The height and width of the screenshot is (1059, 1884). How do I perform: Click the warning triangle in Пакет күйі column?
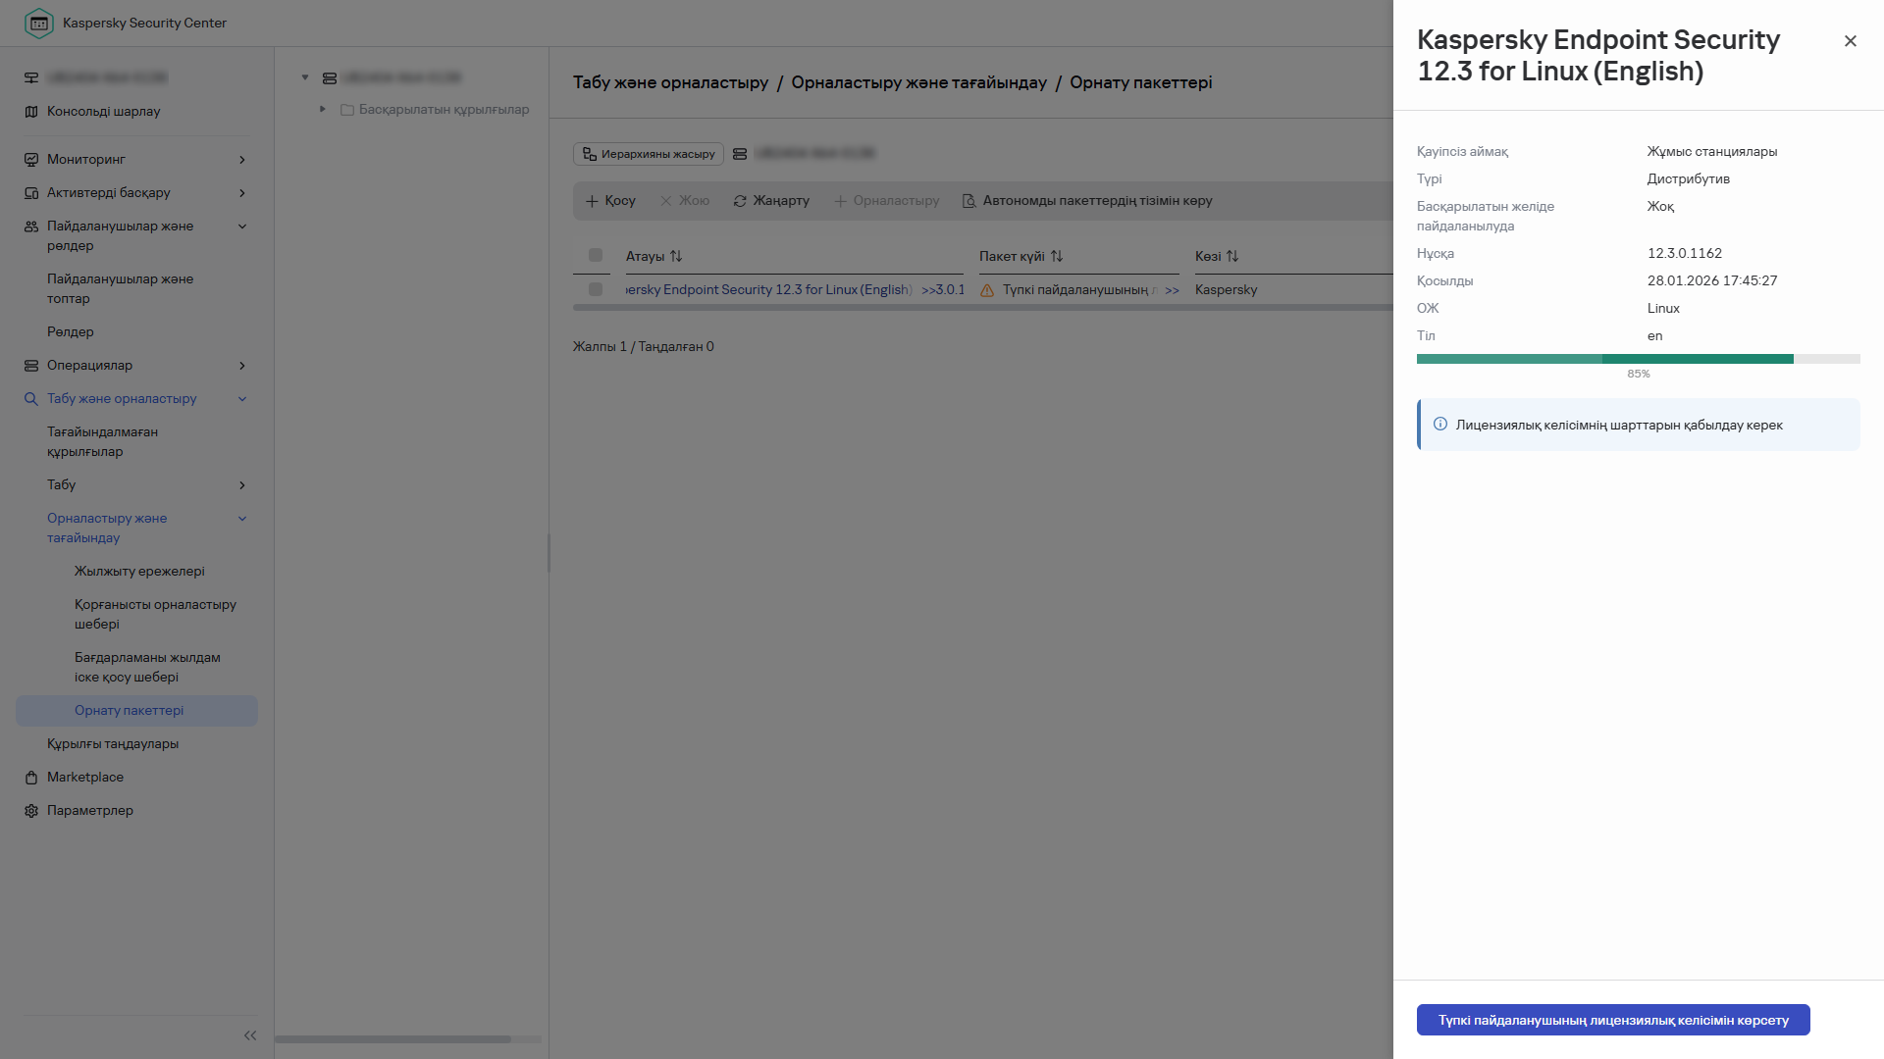click(x=986, y=289)
